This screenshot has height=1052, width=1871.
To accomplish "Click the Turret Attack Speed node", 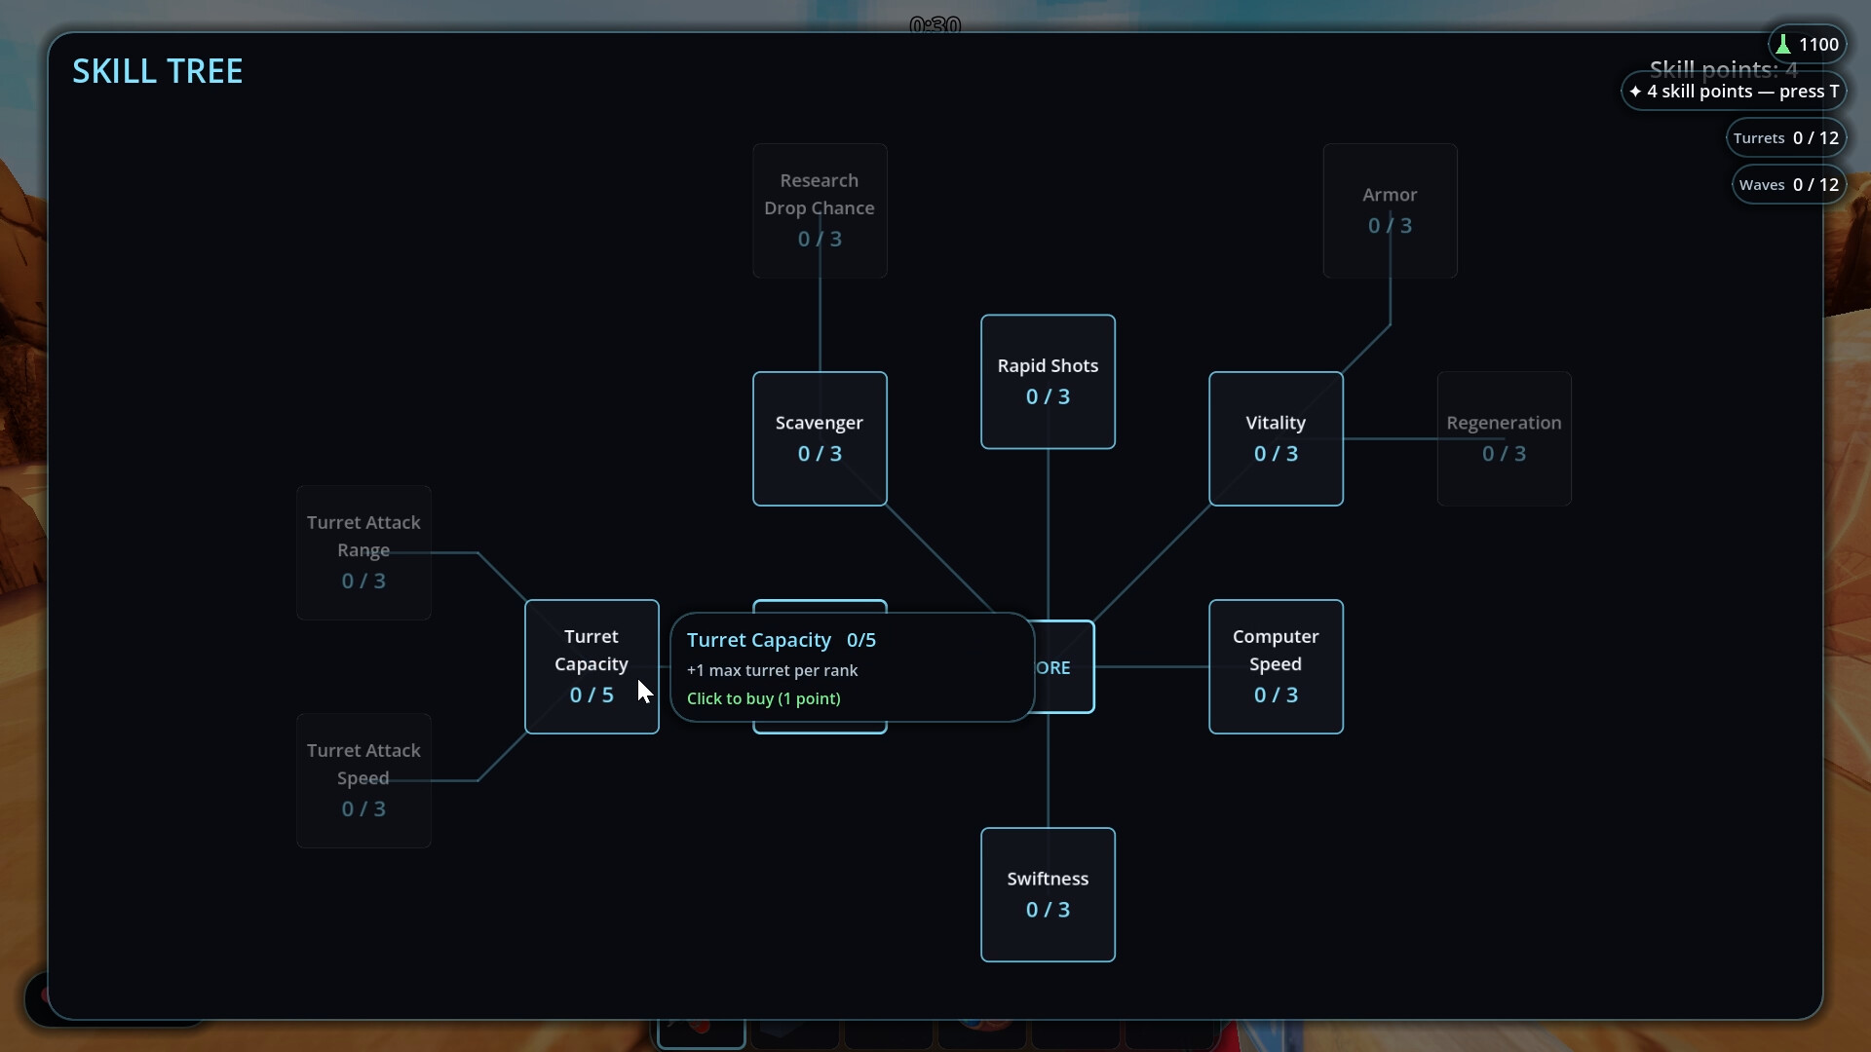I will [x=363, y=780].
